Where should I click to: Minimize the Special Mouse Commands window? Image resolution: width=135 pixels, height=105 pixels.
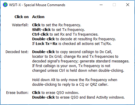[101, 5]
